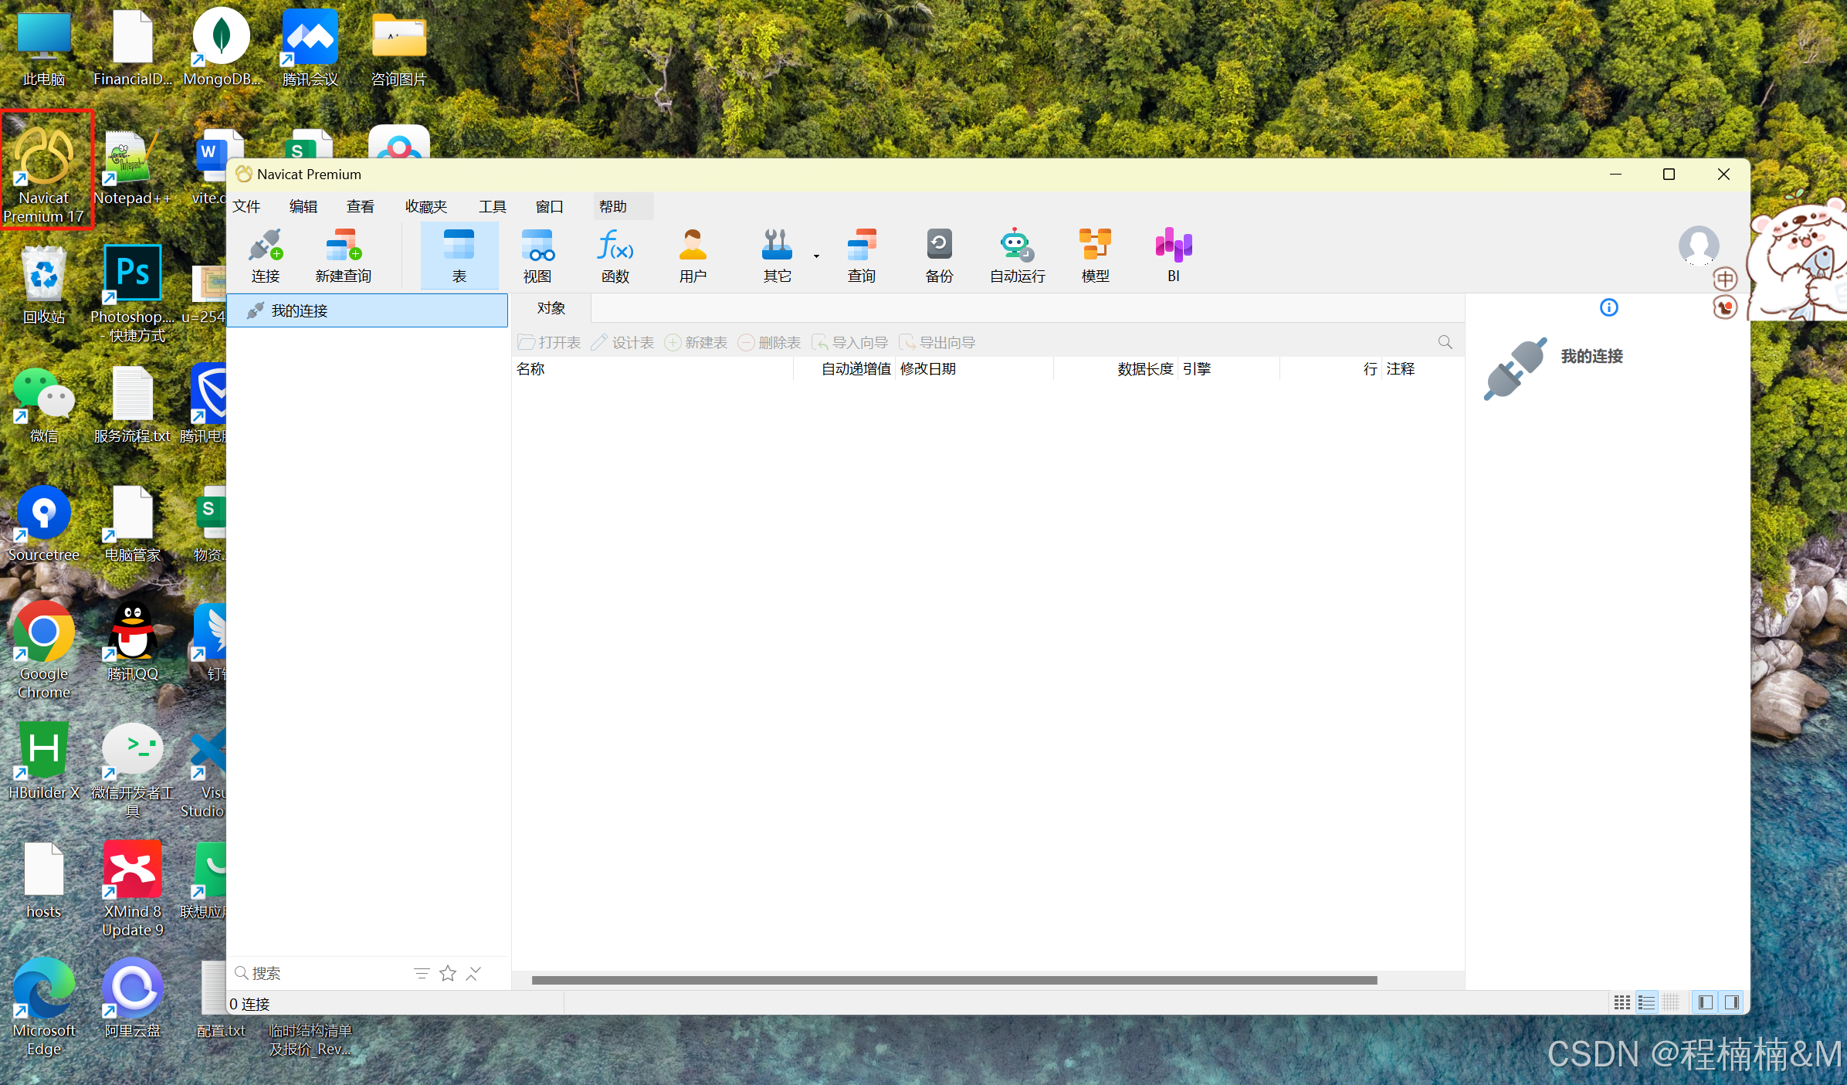Click the 导入向导 button
Viewport: 1847px width, 1085px height.
(849, 342)
